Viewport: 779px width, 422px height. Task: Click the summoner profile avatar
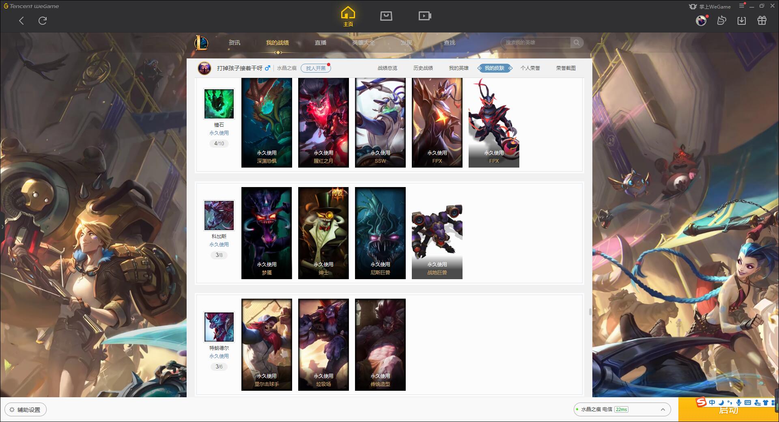[204, 68]
